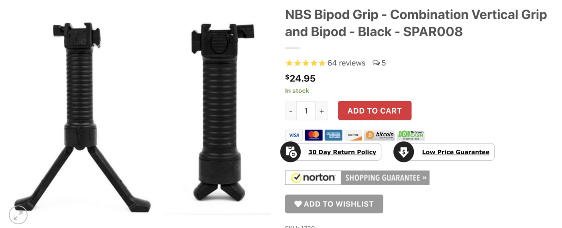
Task: Click the Bitcoin Cash accepted badge
Action: 411,135
